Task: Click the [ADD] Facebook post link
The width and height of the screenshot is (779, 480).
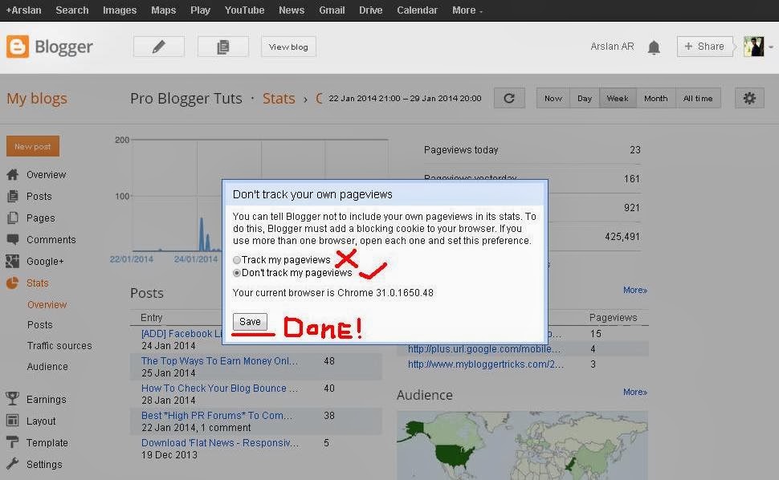Action: coord(181,334)
